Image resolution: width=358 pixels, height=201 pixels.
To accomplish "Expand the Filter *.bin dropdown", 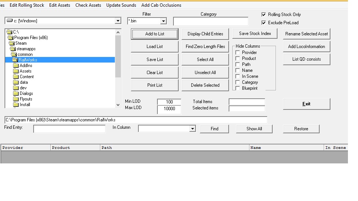I will coord(163,21).
